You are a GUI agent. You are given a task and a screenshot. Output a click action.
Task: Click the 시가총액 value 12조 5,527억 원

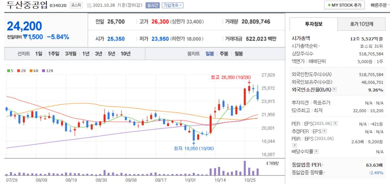366,39
